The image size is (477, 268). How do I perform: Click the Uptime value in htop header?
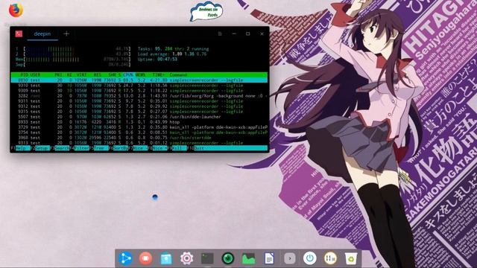[x=167, y=60]
